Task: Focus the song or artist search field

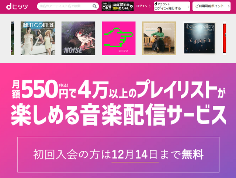Action: pos(68,6)
